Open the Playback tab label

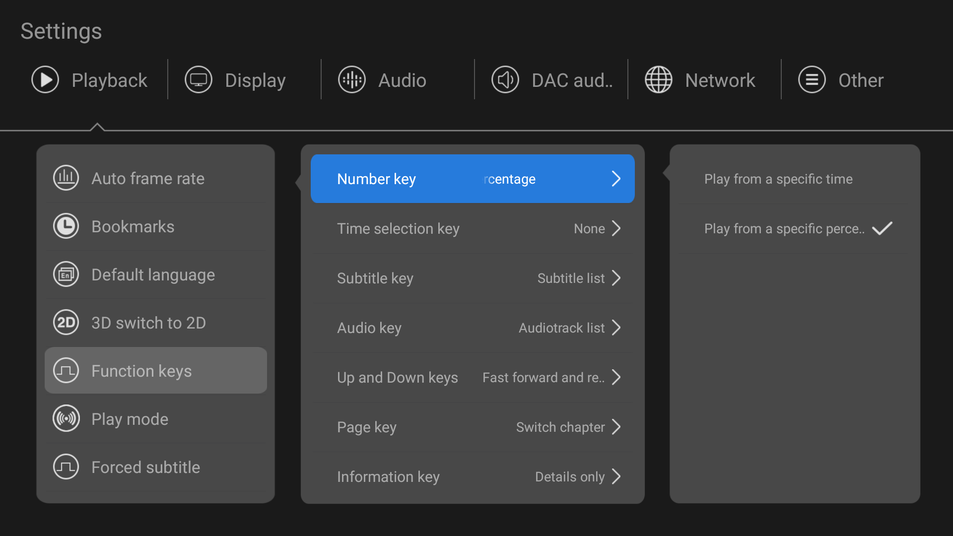(109, 80)
